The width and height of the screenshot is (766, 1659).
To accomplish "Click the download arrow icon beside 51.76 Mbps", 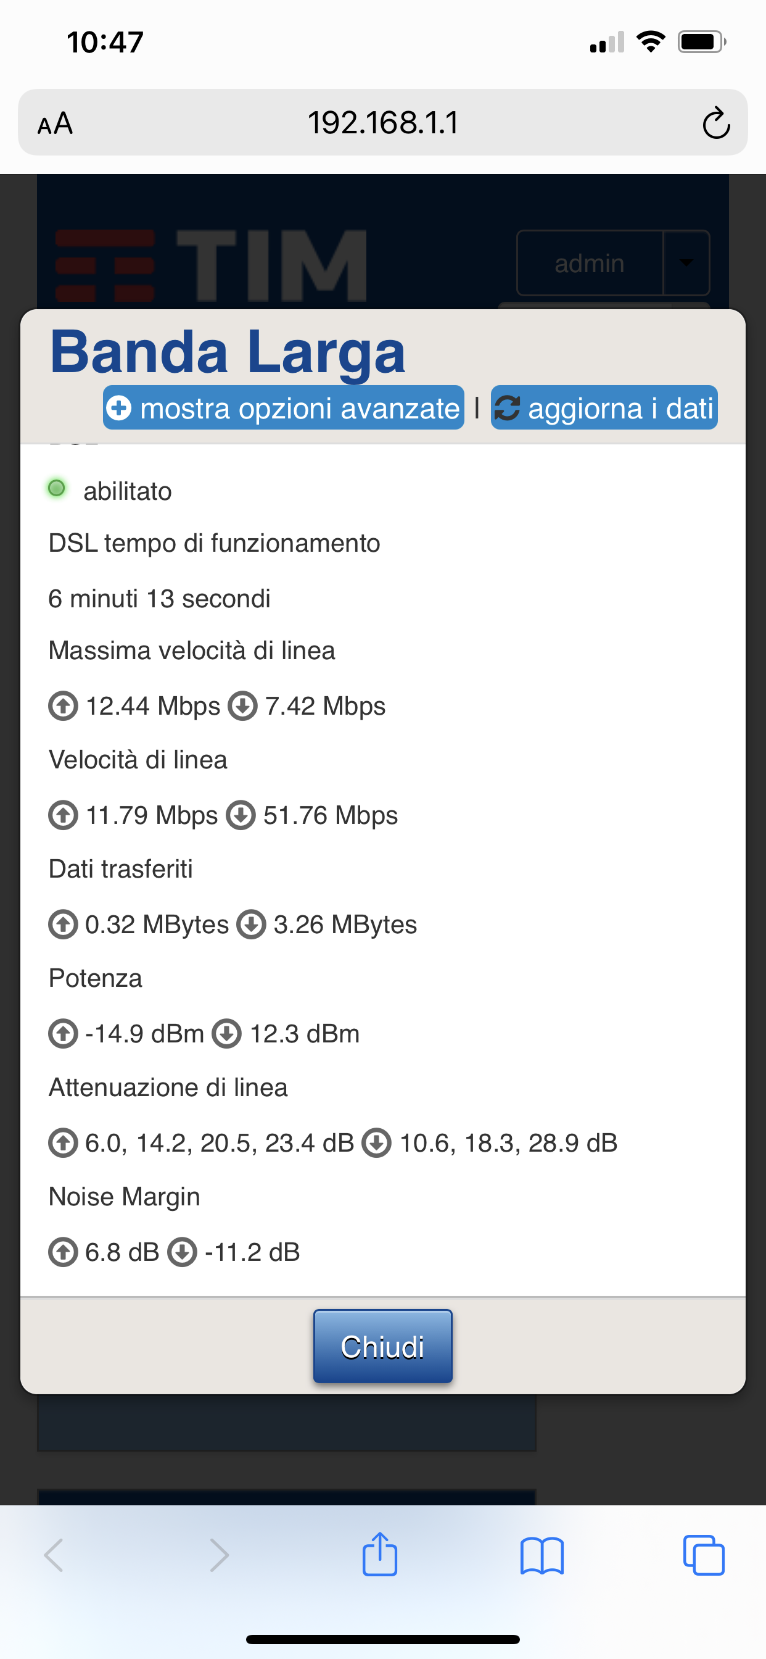I will click(241, 815).
